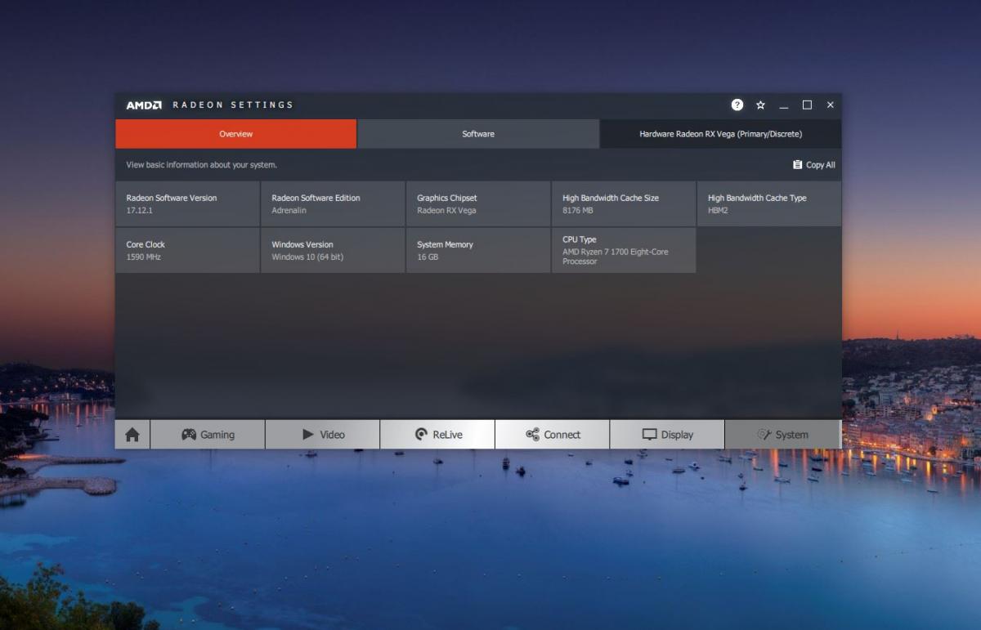Switch to the Overview tab
The width and height of the screenshot is (981, 630).
click(235, 134)
